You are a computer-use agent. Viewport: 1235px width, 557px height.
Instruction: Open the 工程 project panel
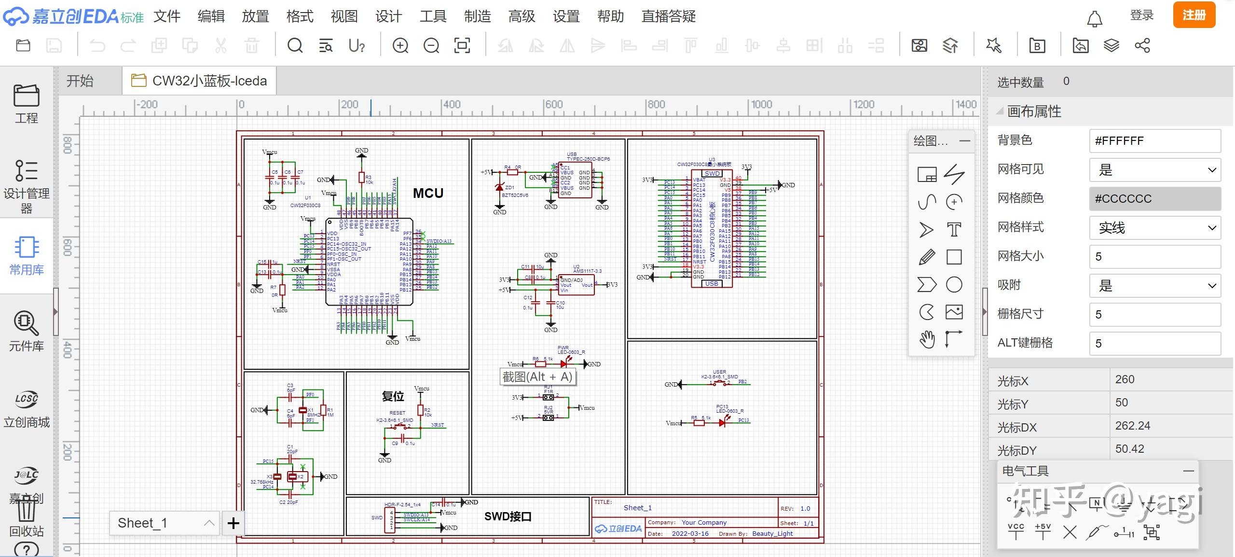pos(27,104)
